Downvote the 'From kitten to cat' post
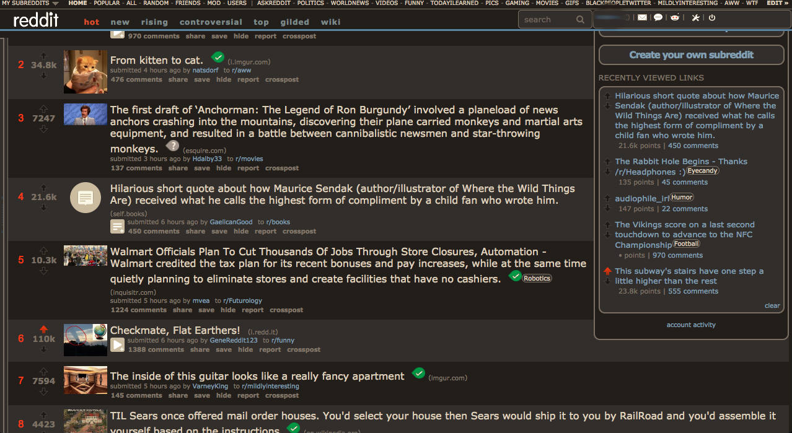This screenshot has height=433, width=792. [43, 76]
